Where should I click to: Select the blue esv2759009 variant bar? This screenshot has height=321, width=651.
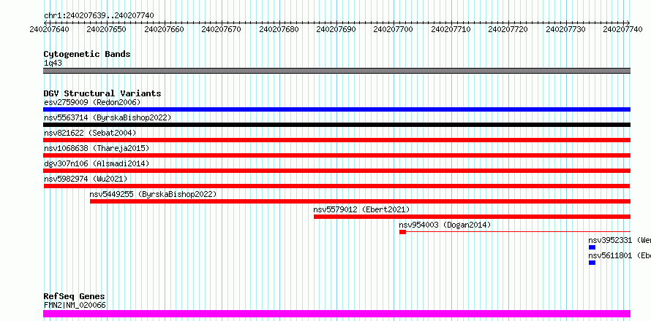pyautogui.click(x=336, y=109)
